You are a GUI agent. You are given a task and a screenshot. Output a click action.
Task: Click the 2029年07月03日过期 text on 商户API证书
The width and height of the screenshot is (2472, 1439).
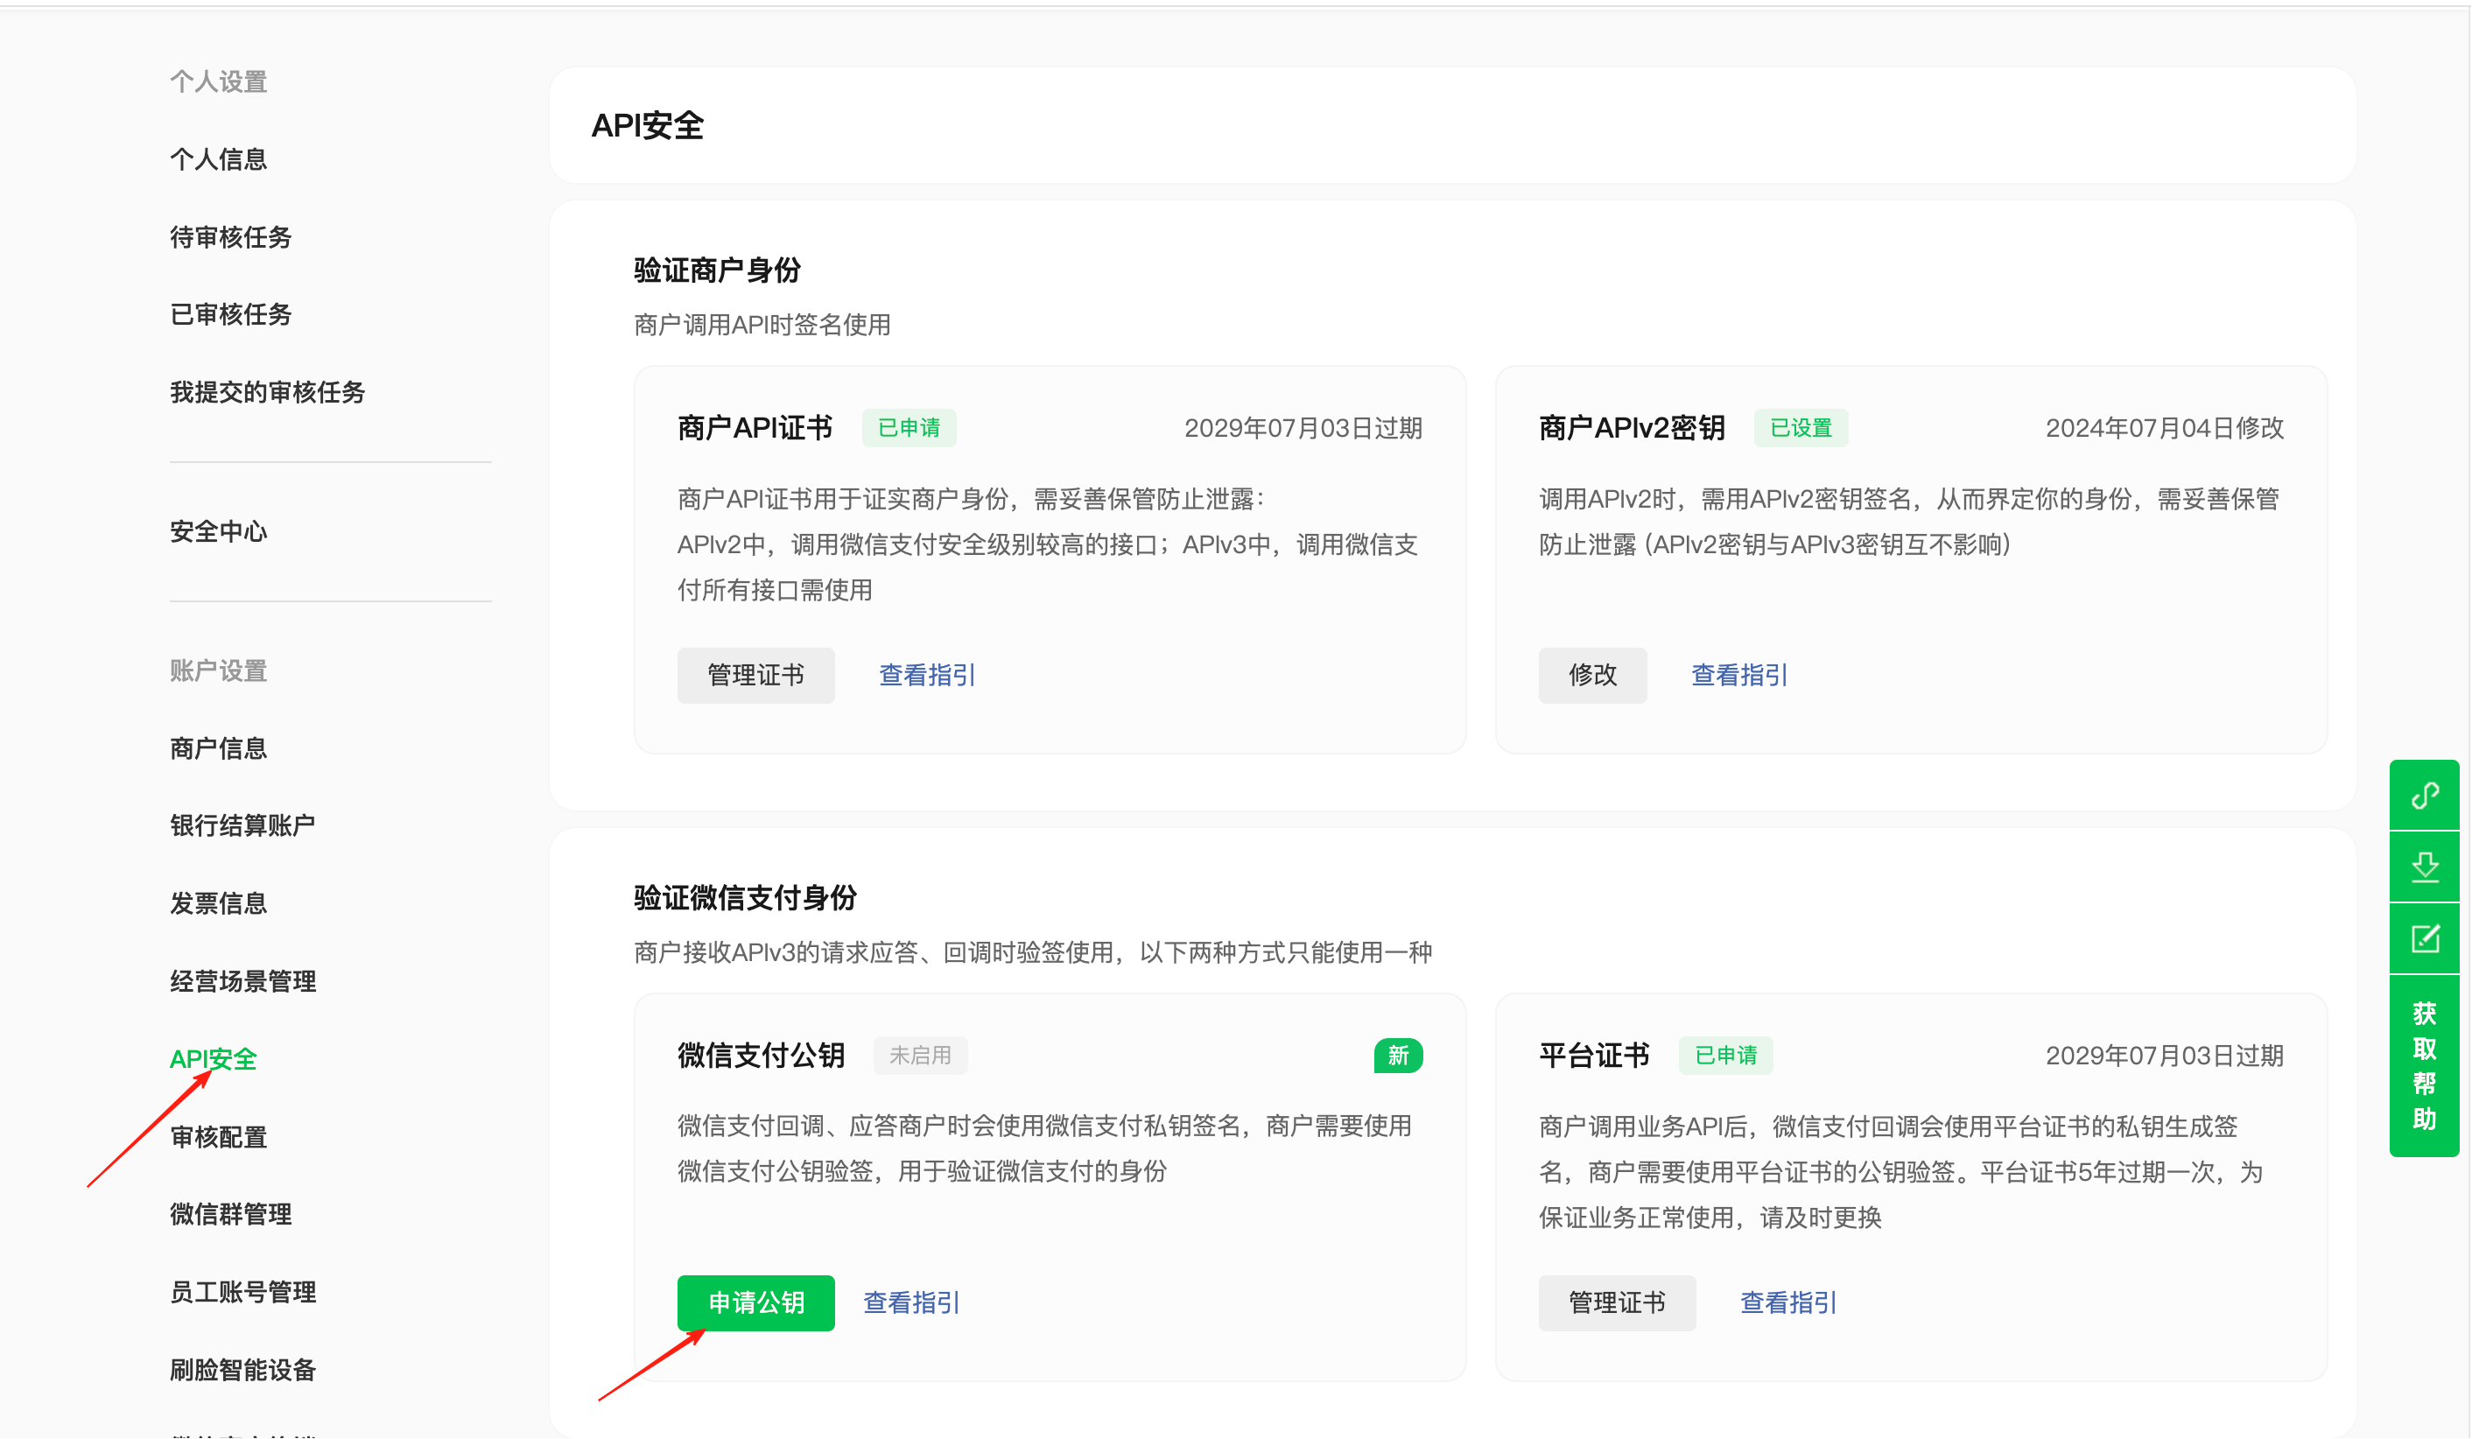(x=1303, y=428)
